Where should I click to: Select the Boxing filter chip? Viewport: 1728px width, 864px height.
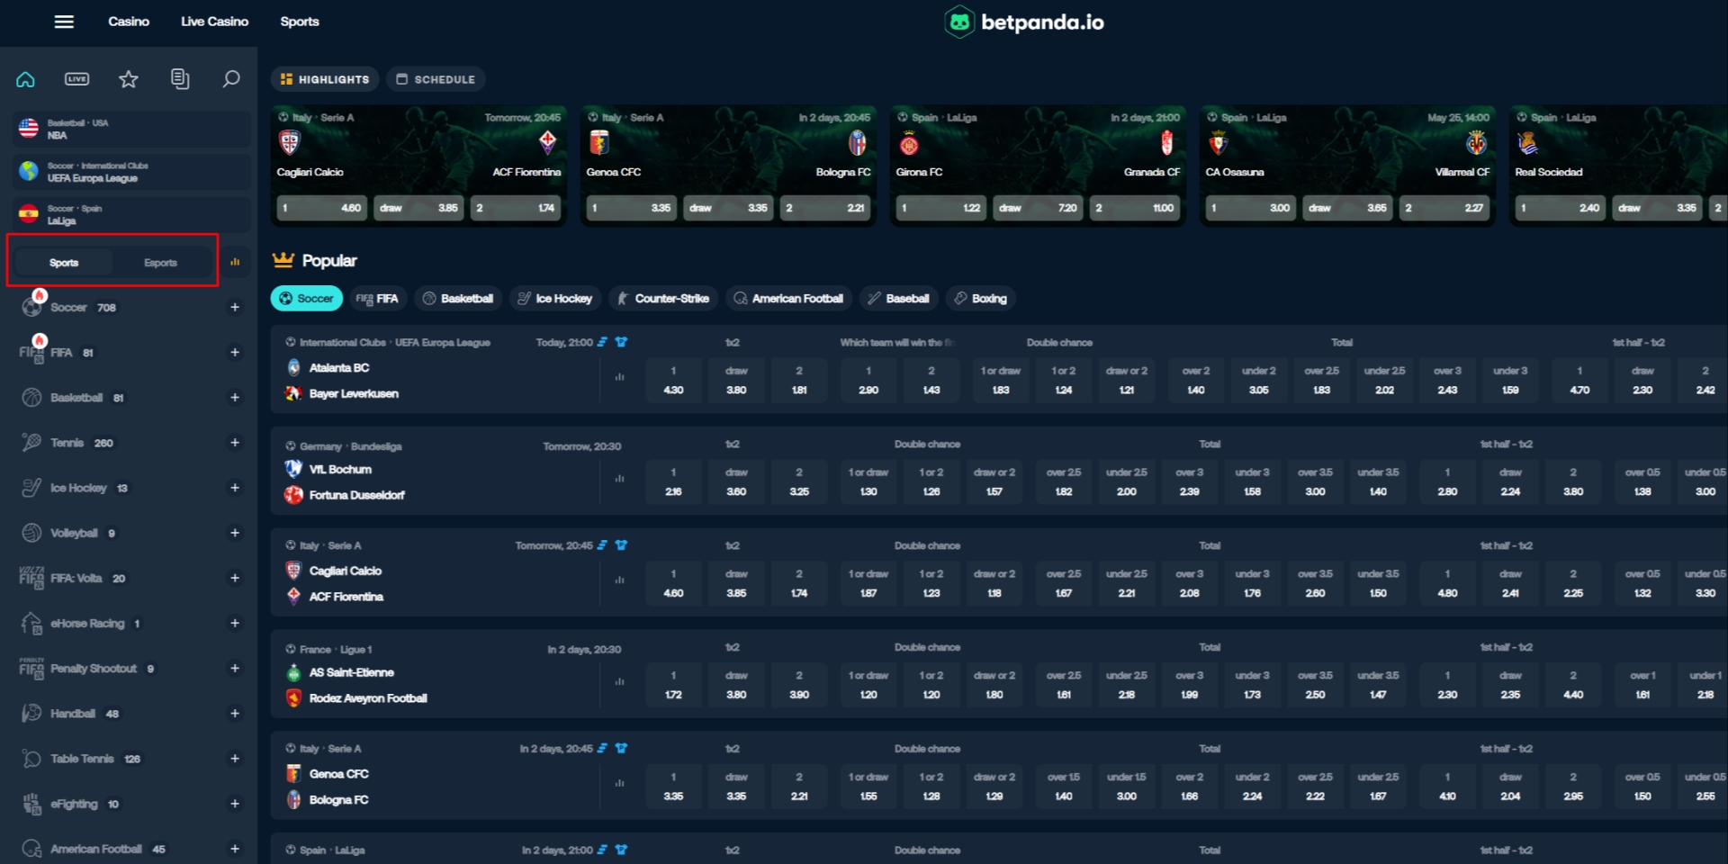(x=981, y=299)
